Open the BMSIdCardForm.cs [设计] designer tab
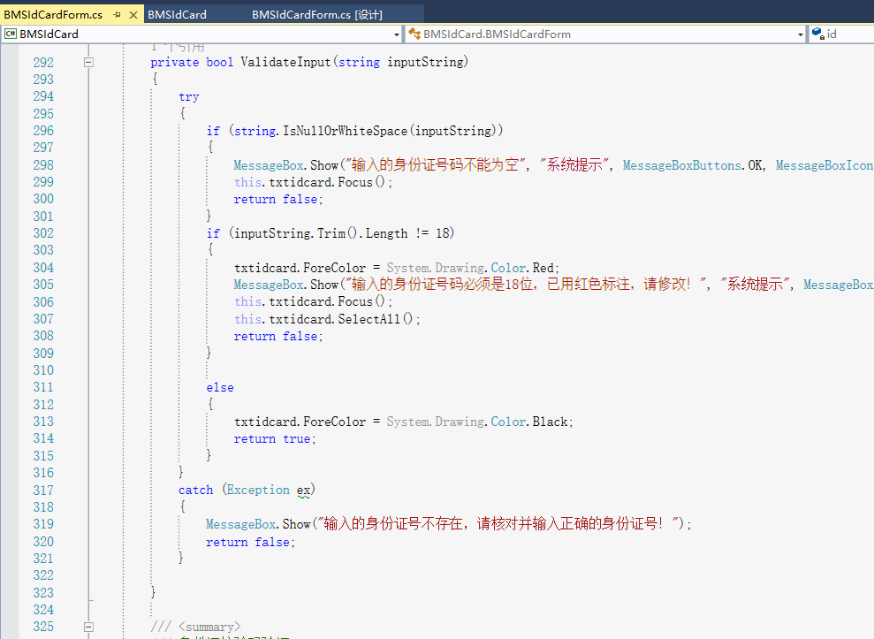The image size is (874, 639). pyautogui.click(x=316, y=14)
